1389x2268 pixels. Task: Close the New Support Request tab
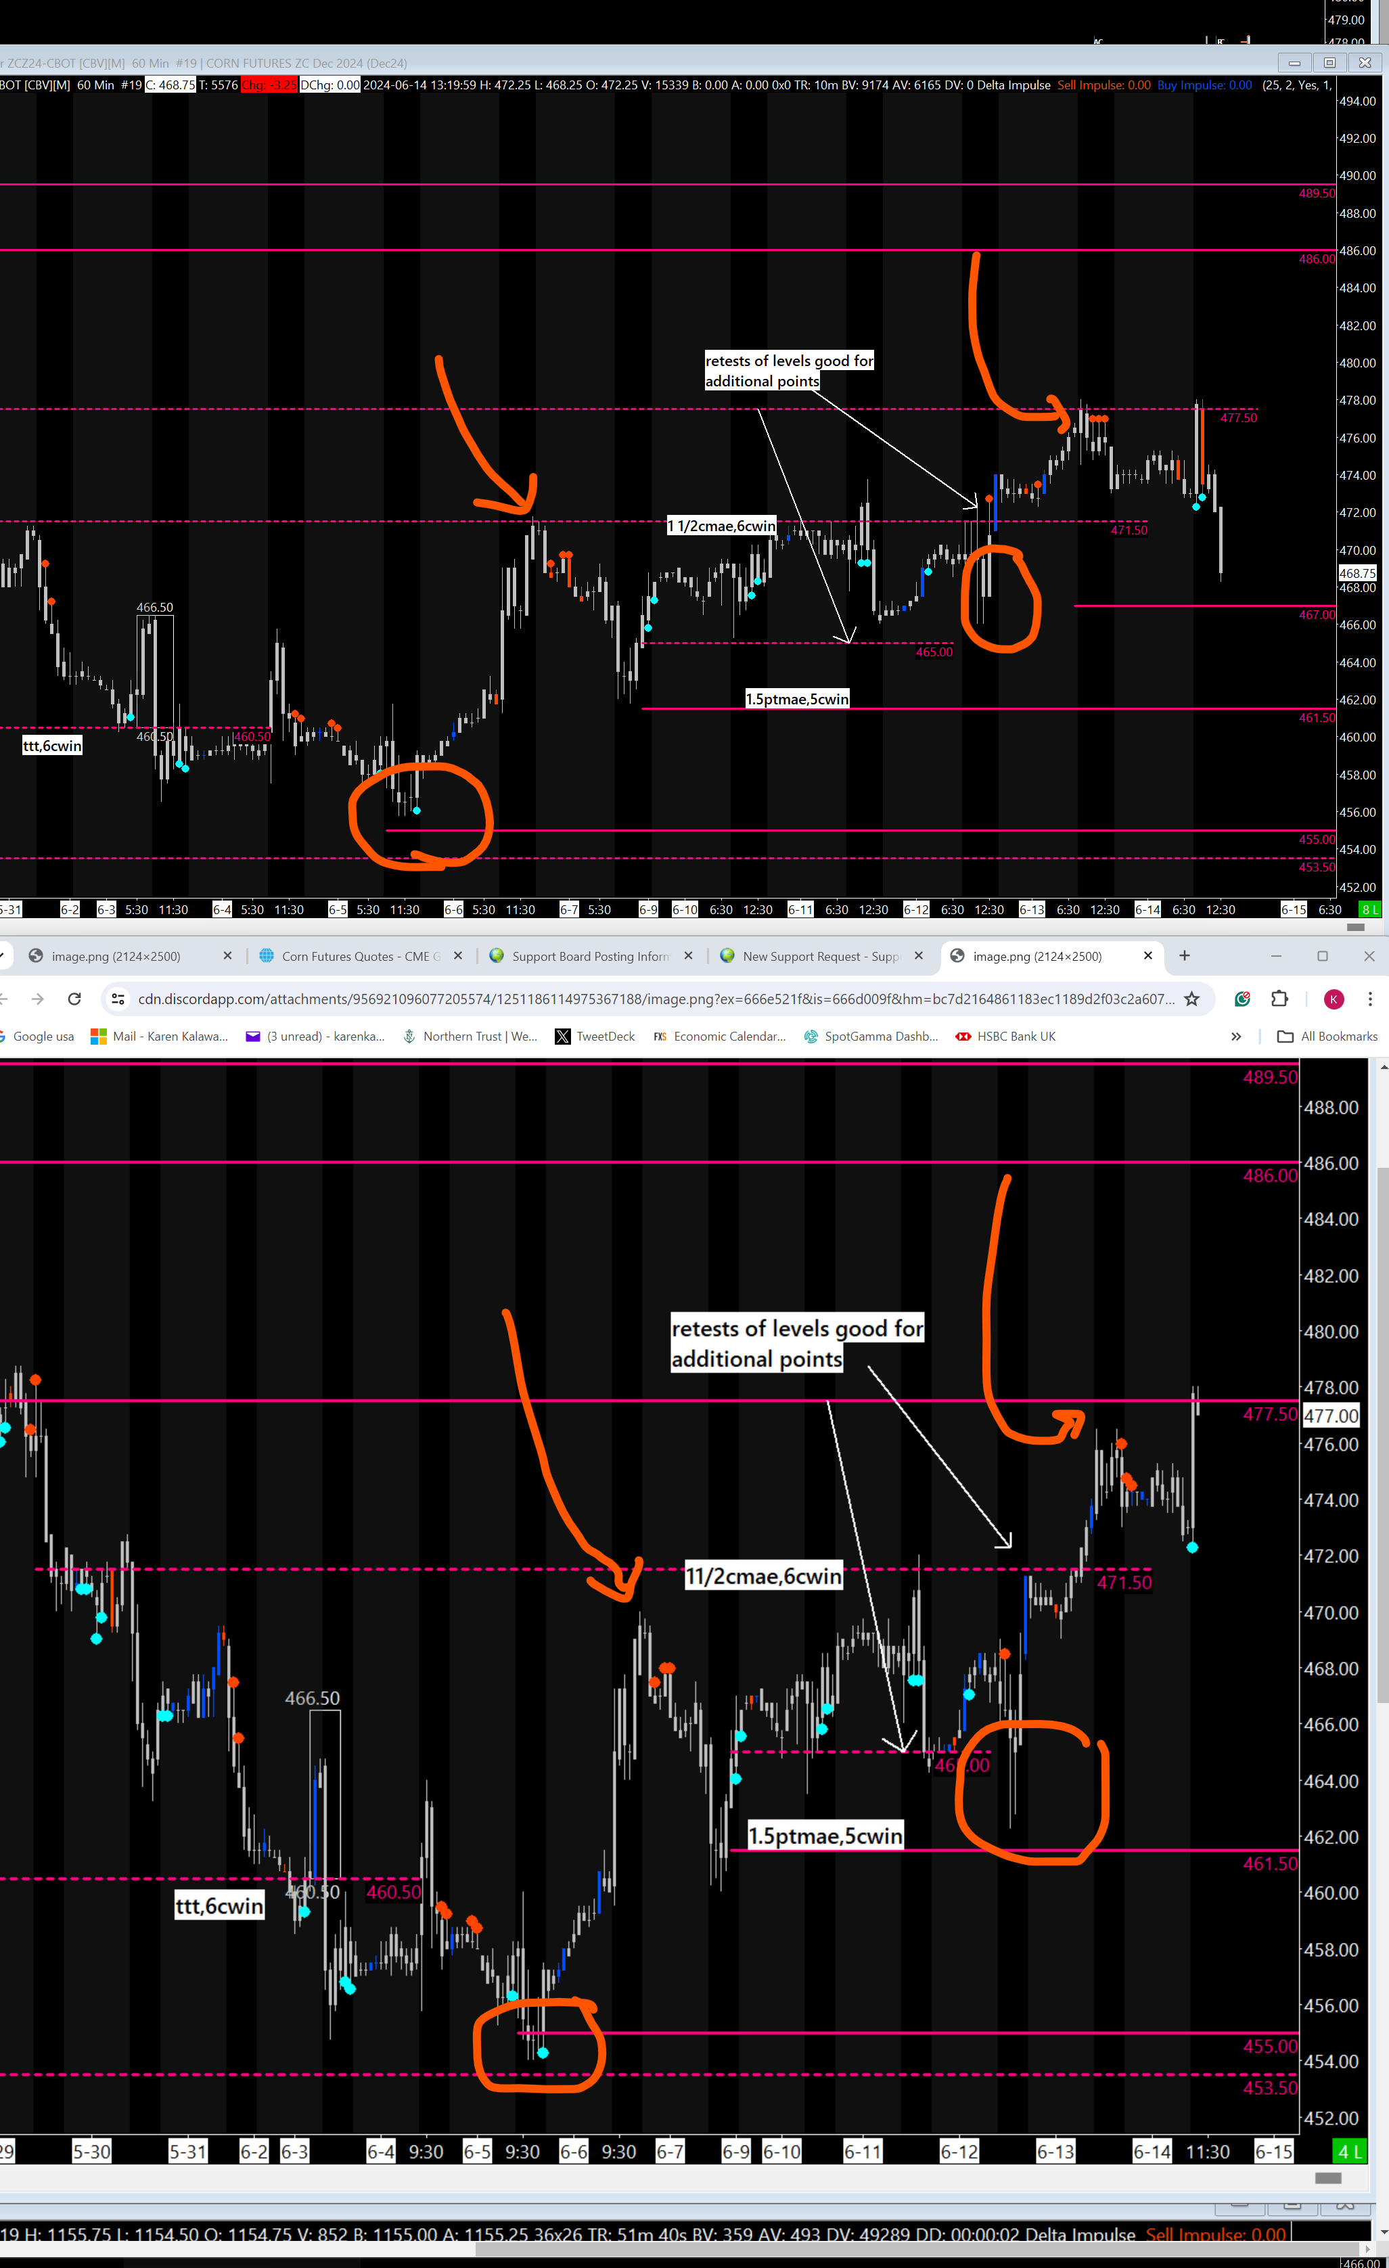click(x=919, y=955)
